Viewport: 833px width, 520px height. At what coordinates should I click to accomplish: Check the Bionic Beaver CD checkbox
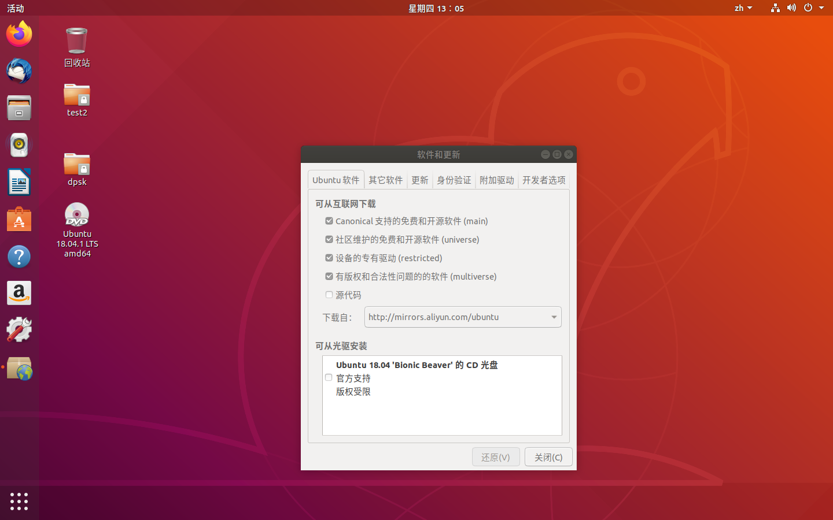pyautogui.click(x=329, y=377)
